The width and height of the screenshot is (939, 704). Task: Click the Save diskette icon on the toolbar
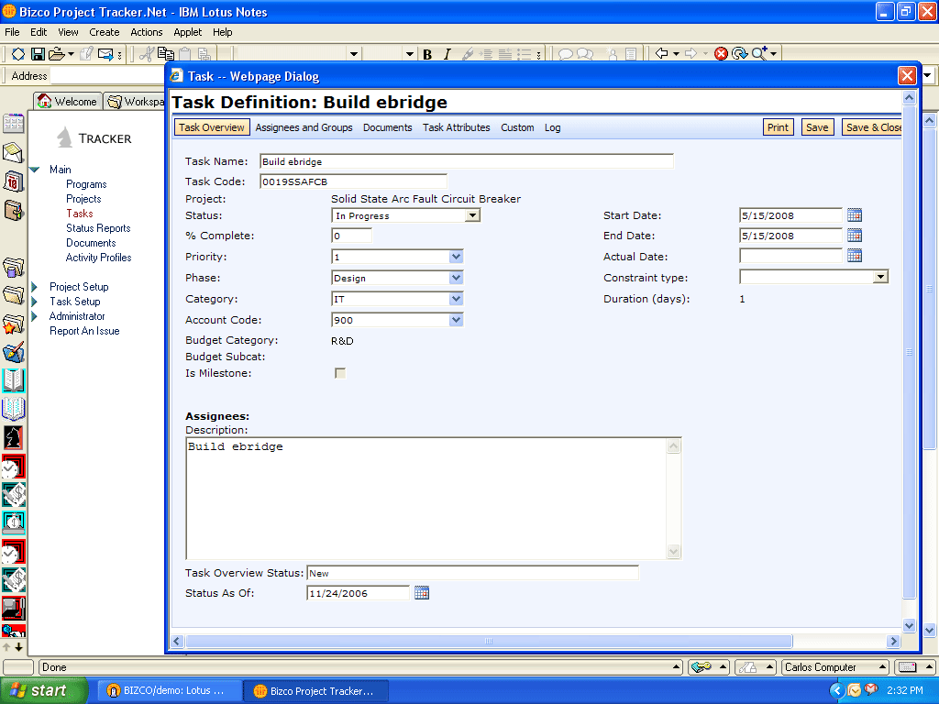(x=37, y=54)
